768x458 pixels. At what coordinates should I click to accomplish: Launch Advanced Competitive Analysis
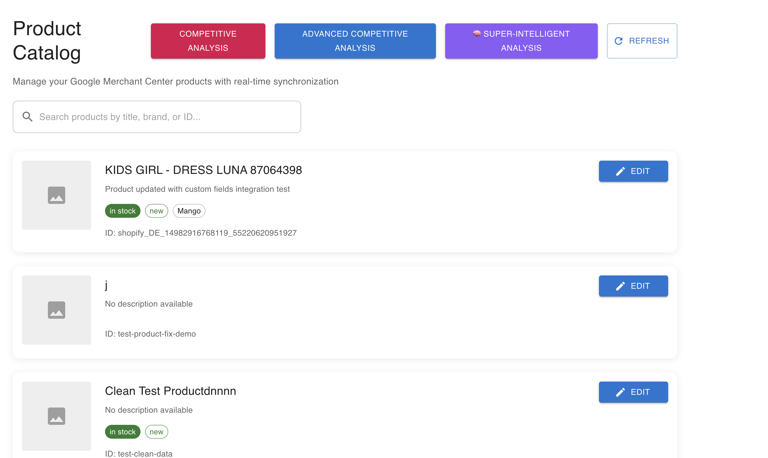355,41
